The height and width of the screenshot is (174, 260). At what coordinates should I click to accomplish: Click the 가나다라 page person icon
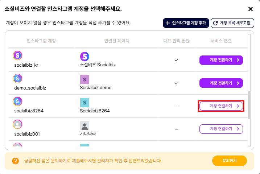[84, 125]
